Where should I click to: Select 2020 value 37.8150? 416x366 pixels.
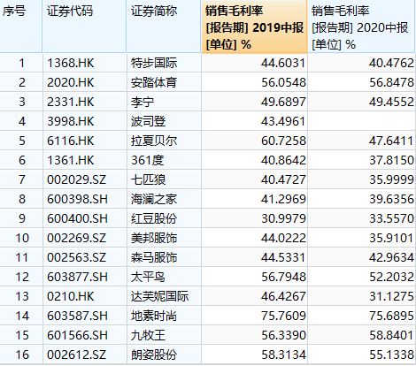click(391, 160)
